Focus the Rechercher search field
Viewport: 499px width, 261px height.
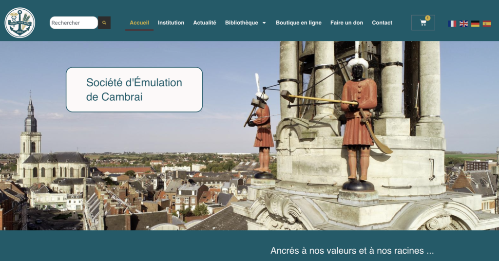click(x=74, y=22)
